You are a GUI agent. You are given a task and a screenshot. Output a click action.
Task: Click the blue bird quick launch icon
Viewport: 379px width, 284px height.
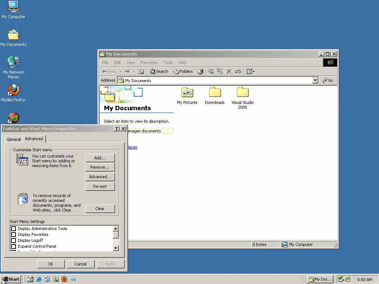coord(73,280)
